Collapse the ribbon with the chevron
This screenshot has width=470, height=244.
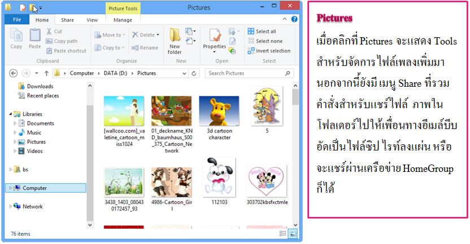coord(285,19)
